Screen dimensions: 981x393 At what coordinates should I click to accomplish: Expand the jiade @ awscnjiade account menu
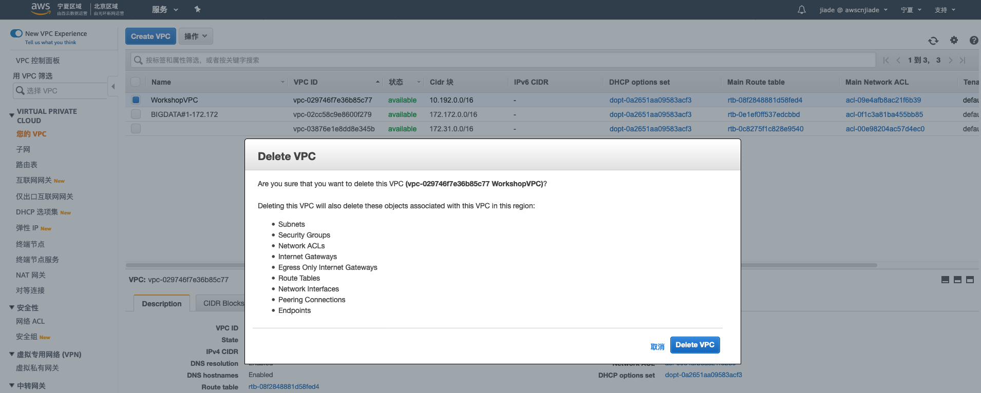coord(853,10)
